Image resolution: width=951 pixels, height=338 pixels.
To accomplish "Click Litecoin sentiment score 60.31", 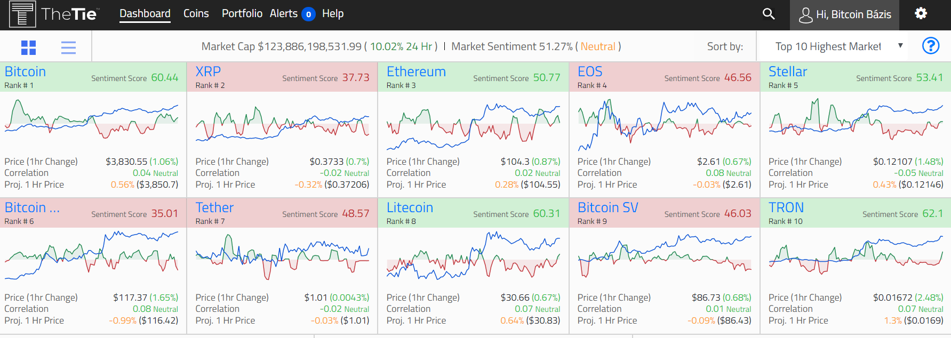I will tap(547, 213).
